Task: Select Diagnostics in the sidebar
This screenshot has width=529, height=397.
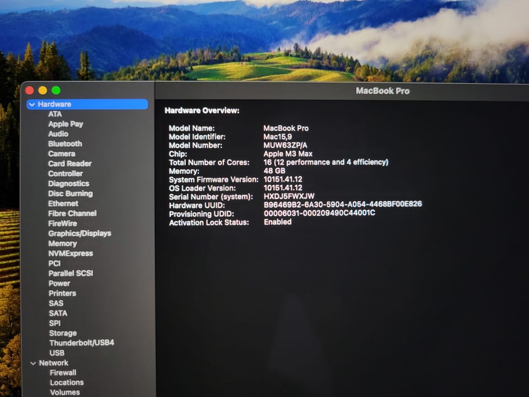Action: 69,184
